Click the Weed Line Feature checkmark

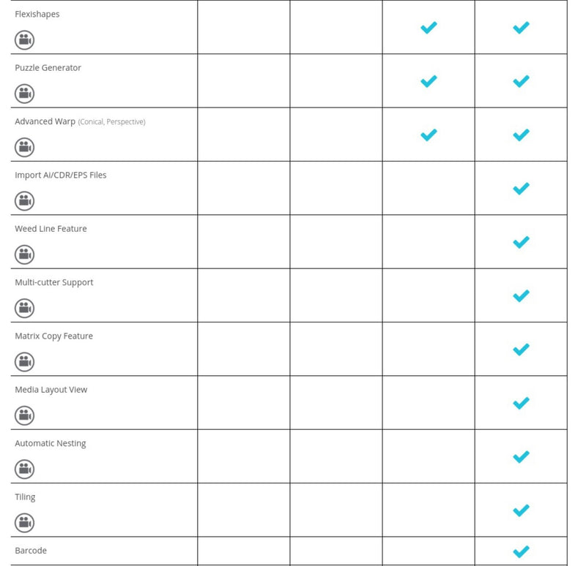coord(521,242)
